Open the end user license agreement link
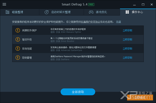 click(90, 22)
